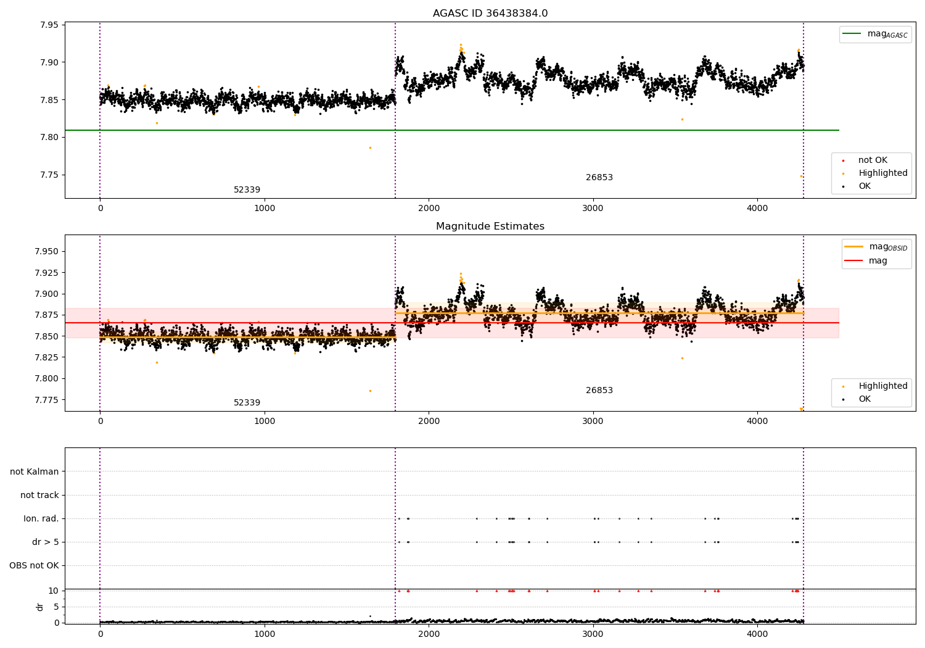
Task: Click the 7.95 y-axis tick of top plot
Action: point(49,25)
